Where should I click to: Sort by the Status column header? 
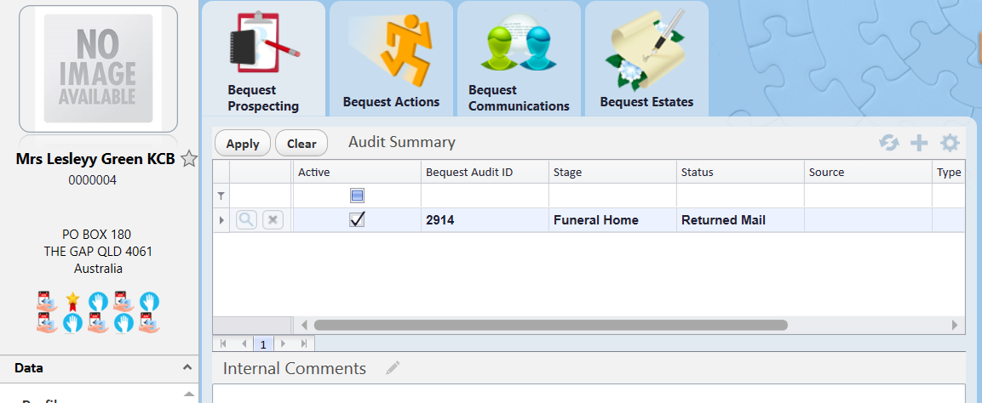pos(740,172)
